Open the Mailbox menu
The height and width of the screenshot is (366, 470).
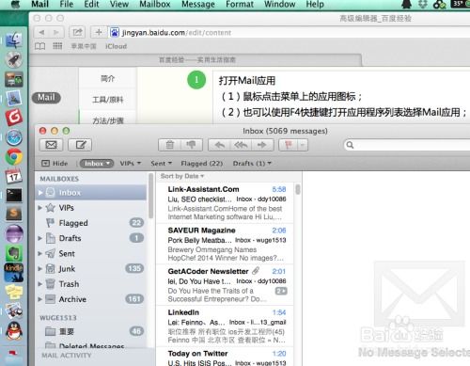point(155,5)
